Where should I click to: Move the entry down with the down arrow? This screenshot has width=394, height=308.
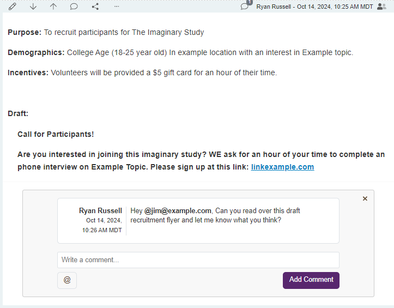33,7
